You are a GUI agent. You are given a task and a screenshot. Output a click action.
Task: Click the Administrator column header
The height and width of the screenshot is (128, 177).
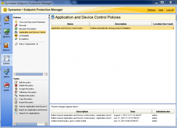pyautogui.click(x=163, y=111)
